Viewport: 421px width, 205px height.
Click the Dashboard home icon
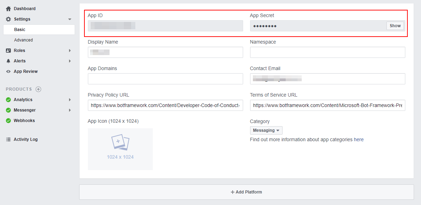tap(8, 9)
